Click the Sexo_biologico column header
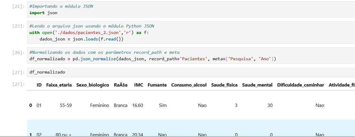Image resolution: width=355 pixels, height=137 pixels. [x=93, y=85]
